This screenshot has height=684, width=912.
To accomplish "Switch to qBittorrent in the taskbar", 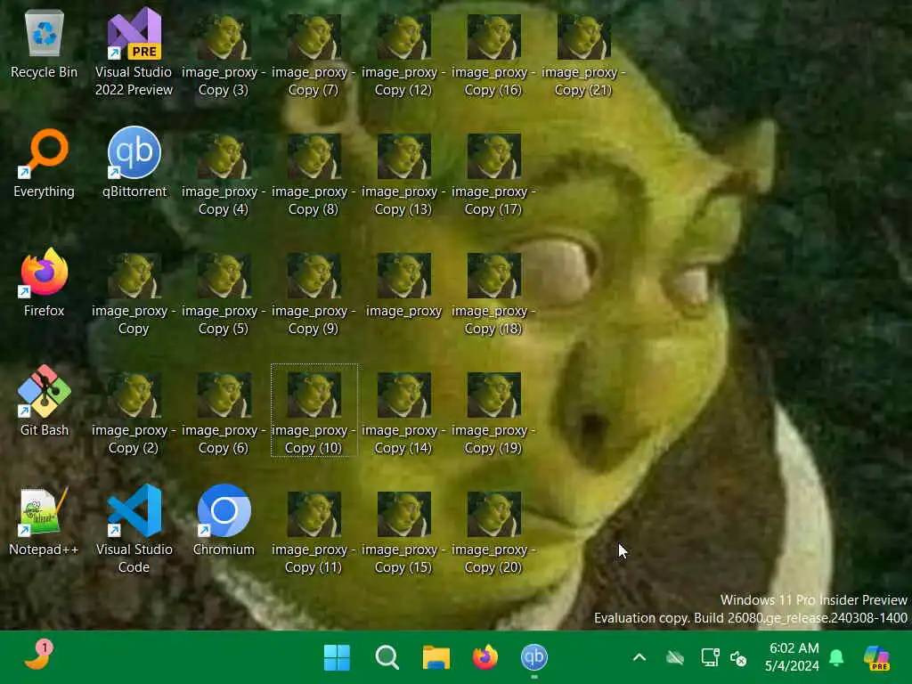I will 534,657.
